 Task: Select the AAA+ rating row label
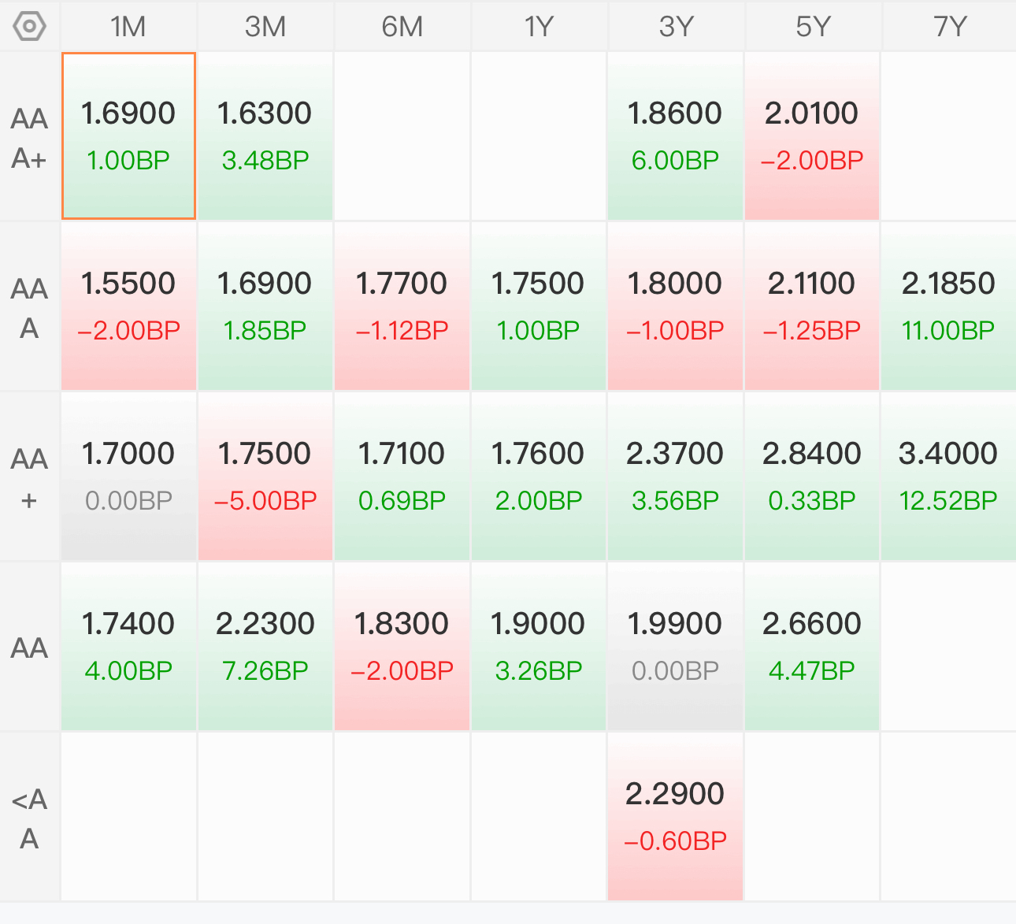tap(29, 139)
